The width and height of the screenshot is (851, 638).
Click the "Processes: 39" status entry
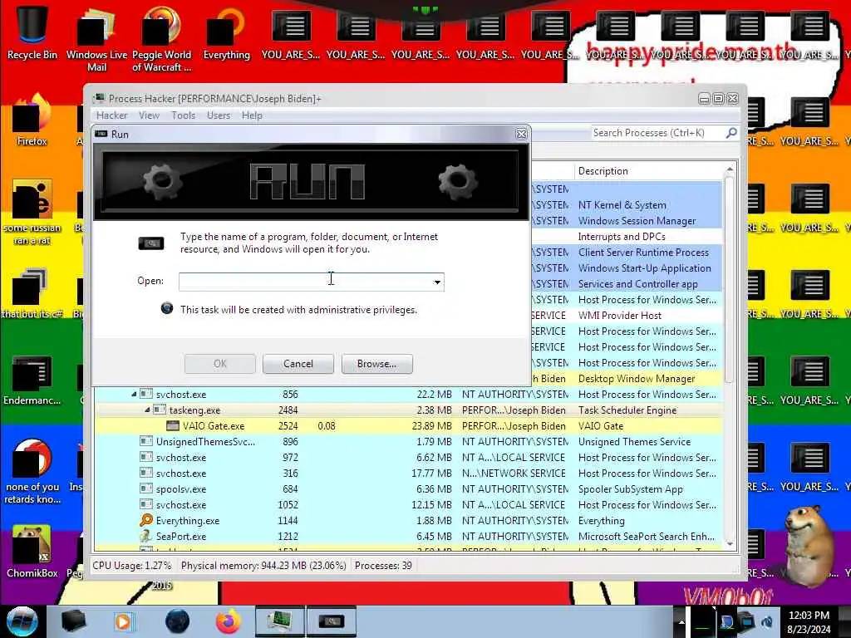[383, 565]
